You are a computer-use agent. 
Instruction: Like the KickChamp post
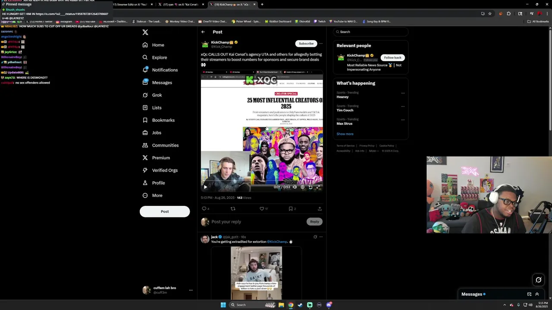(262, 208)
